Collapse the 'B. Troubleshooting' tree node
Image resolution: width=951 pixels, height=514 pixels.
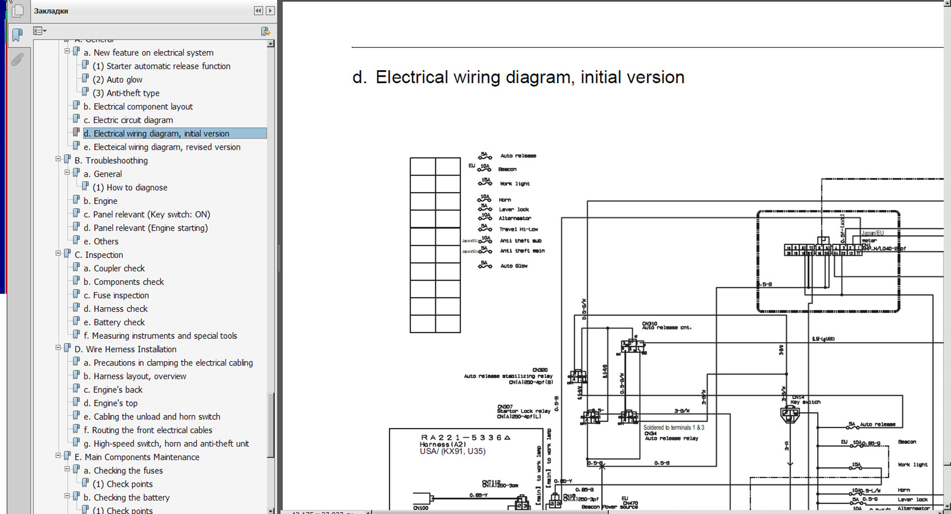[58, 159]
